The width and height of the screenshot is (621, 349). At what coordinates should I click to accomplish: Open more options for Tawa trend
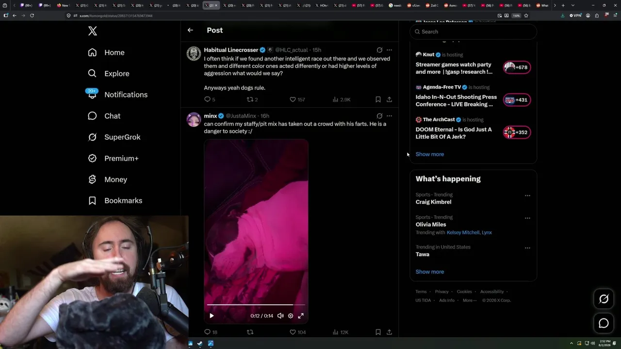[x=527, y=248]
